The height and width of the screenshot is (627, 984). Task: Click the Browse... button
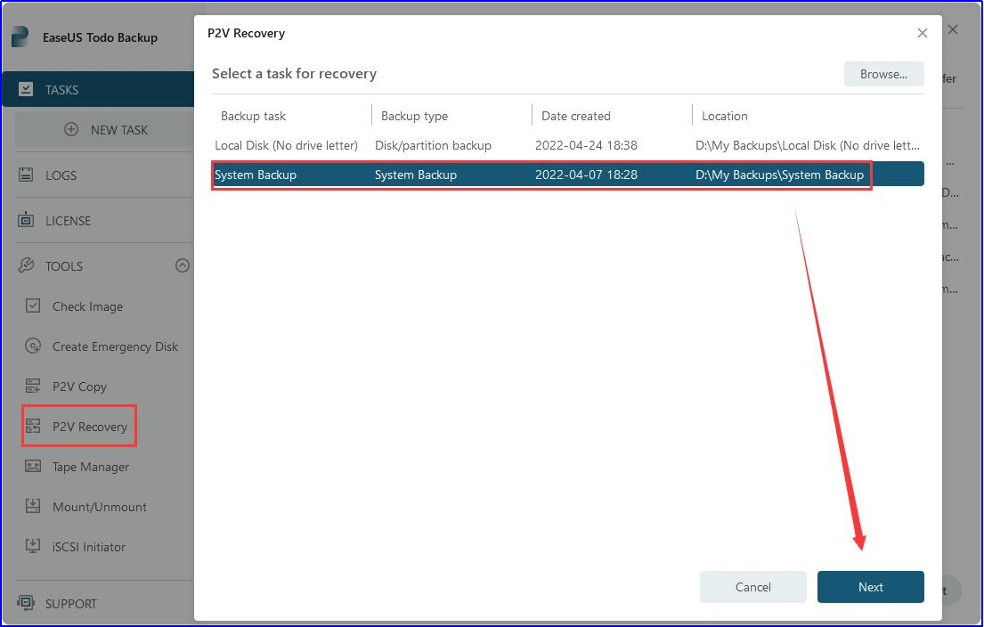[x=883, y=74]
